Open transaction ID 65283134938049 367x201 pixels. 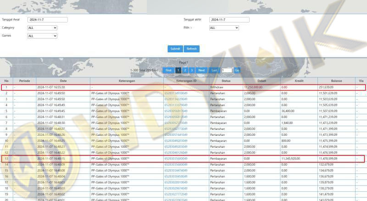point(176,93)
